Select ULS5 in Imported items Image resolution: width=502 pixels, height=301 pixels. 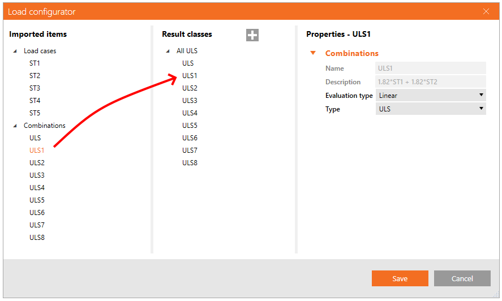pos(37,200)
